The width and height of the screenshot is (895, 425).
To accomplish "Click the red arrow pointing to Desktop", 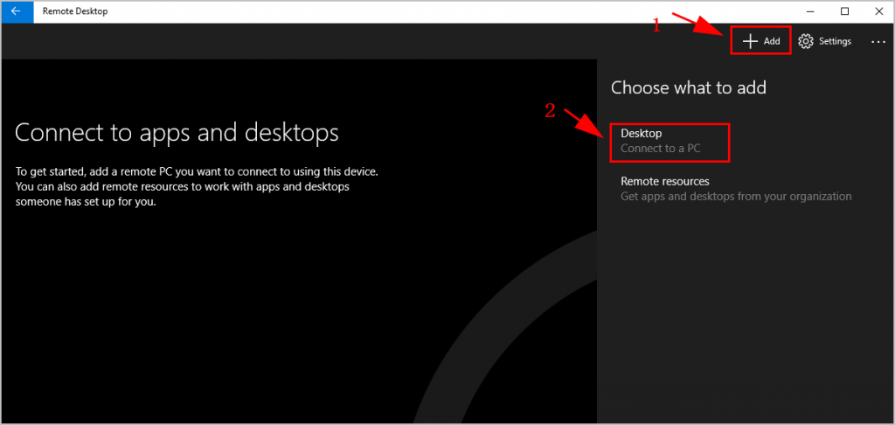I will pos(583,122).
